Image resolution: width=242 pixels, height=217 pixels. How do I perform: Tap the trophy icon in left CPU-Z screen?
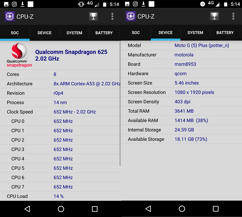point(93,16)
